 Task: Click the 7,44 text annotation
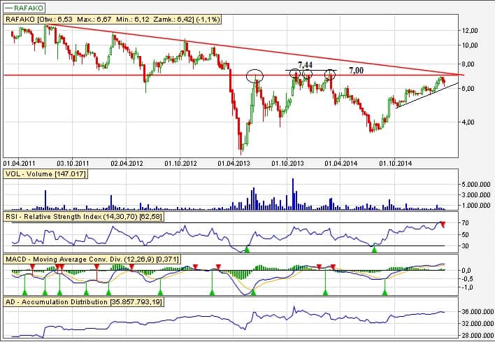[x=305, y=64]
